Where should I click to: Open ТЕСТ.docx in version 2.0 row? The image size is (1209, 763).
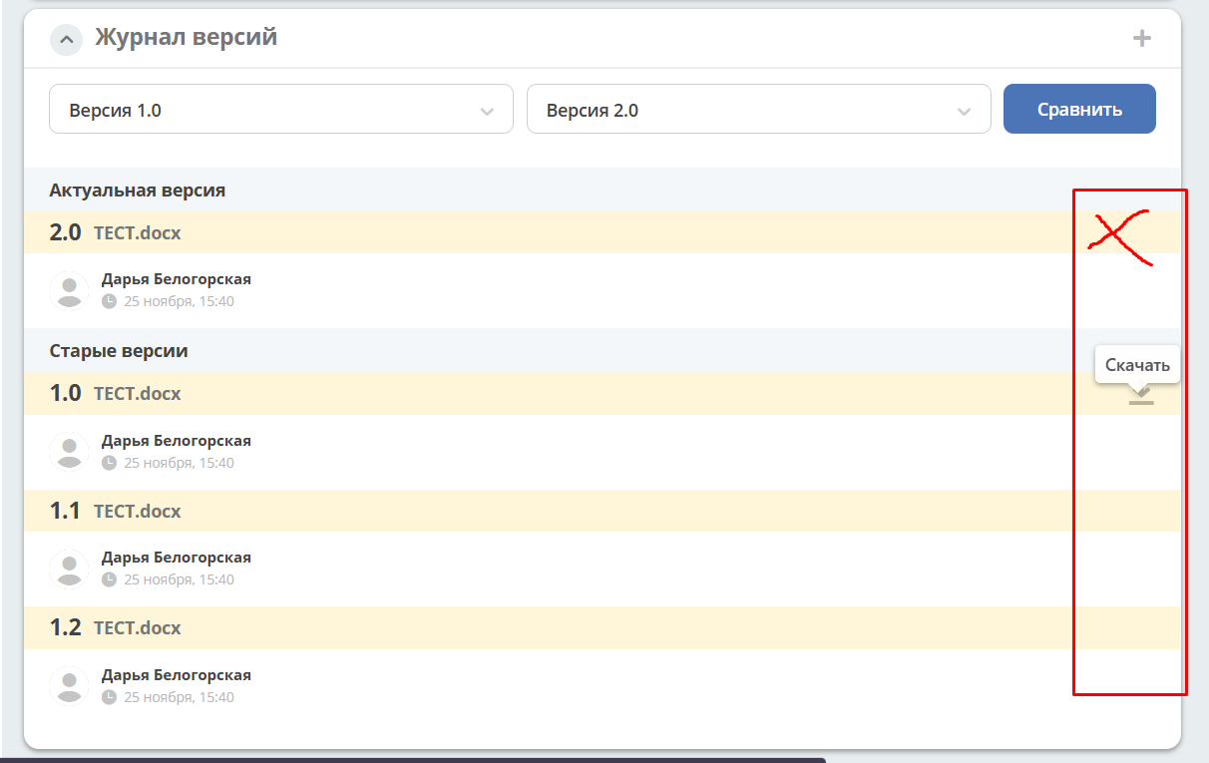137,233
